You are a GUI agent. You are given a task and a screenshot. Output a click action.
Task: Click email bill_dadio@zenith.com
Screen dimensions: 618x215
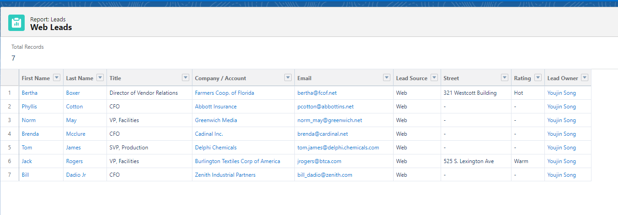tap(325, 175)
